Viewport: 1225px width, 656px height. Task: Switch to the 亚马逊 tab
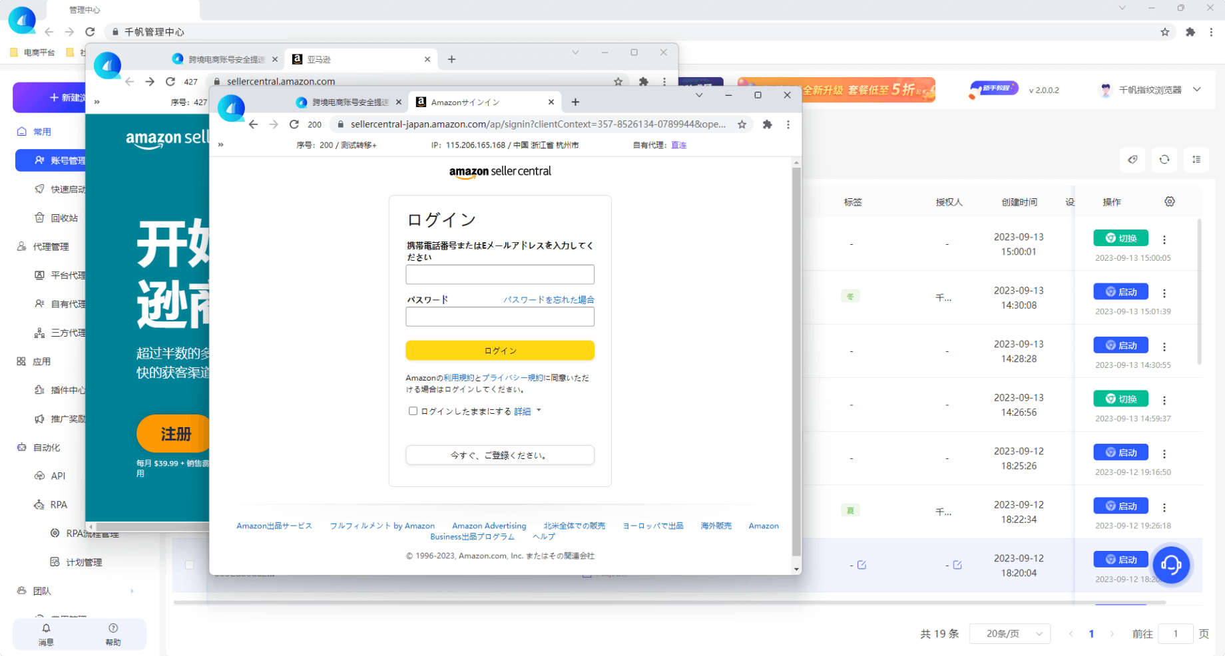click(362, 59)
